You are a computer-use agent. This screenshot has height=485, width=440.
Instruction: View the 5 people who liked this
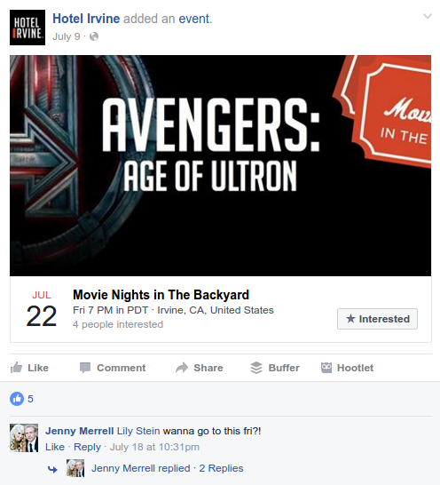click(30, 399)
